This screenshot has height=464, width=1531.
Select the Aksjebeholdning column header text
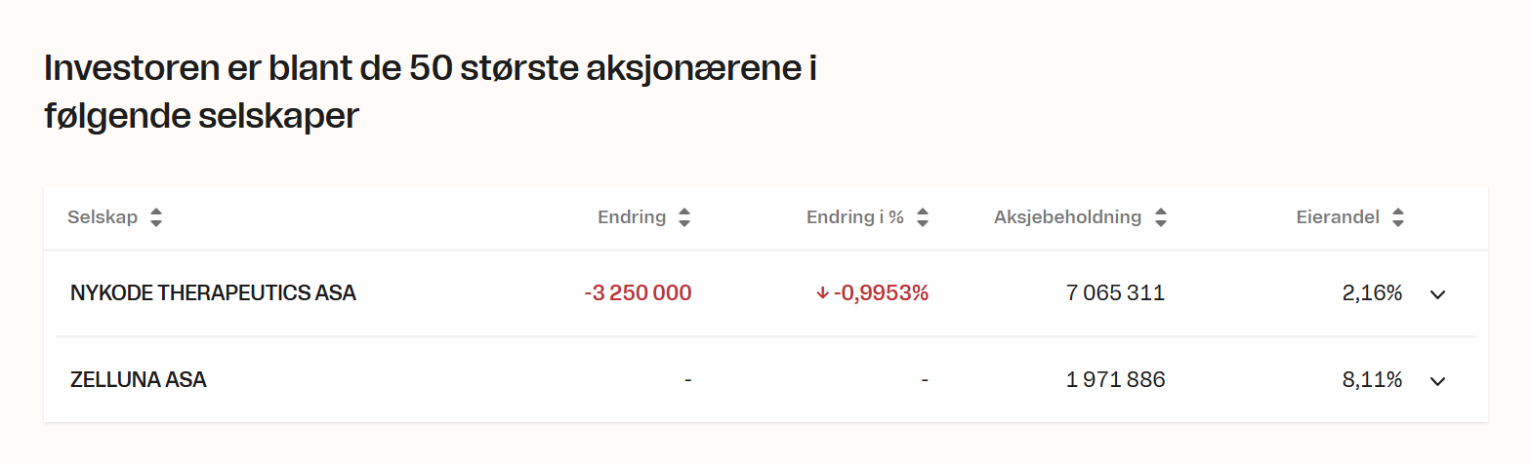[1067, 217]
